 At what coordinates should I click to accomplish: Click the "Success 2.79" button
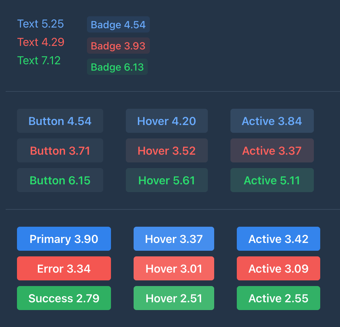pyautogui.click(x=64, y=298)
